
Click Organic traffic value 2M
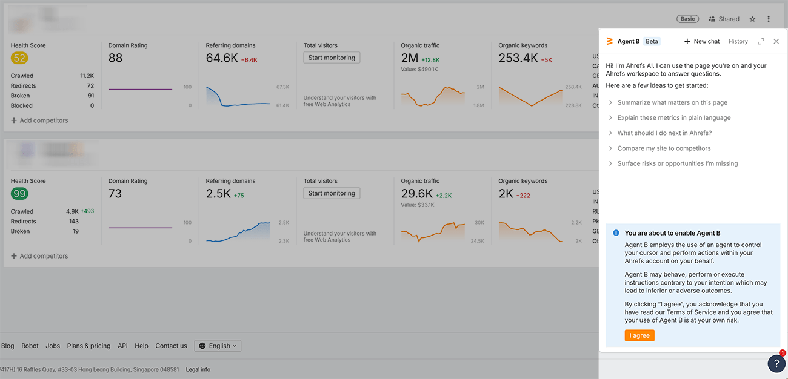[x=410, y=58]
